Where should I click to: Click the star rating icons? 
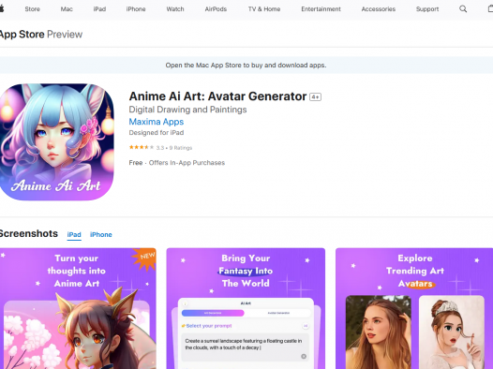pos(142,147)
